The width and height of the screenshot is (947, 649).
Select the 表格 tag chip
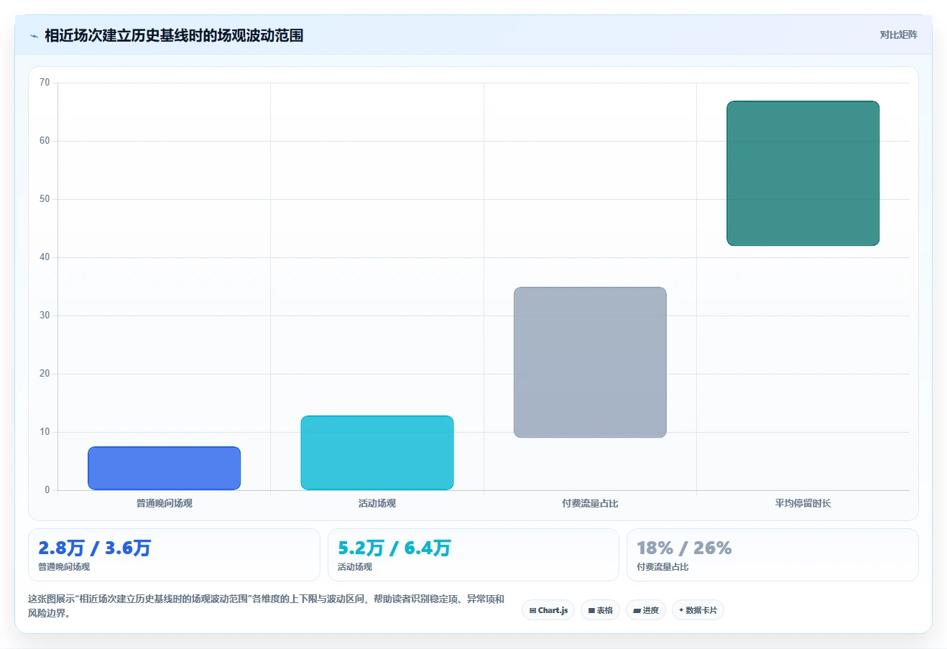coord(600,610)
